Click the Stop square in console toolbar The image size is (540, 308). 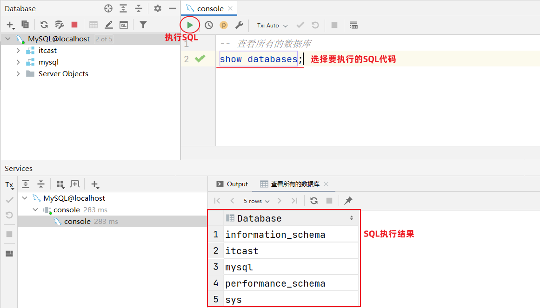pyautogui.click(x=334, y=25)
